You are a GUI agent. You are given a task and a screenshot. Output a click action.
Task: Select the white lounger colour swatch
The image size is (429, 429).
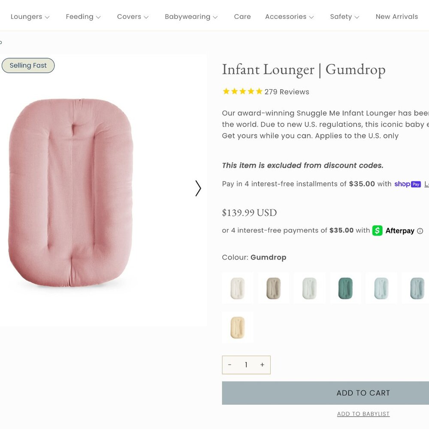click(238, 288)
